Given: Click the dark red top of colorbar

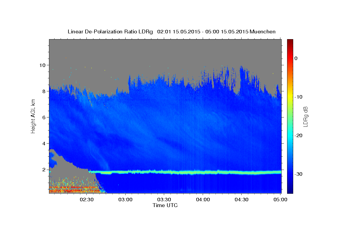Looking at the screenshot, I should click(290, 41).
